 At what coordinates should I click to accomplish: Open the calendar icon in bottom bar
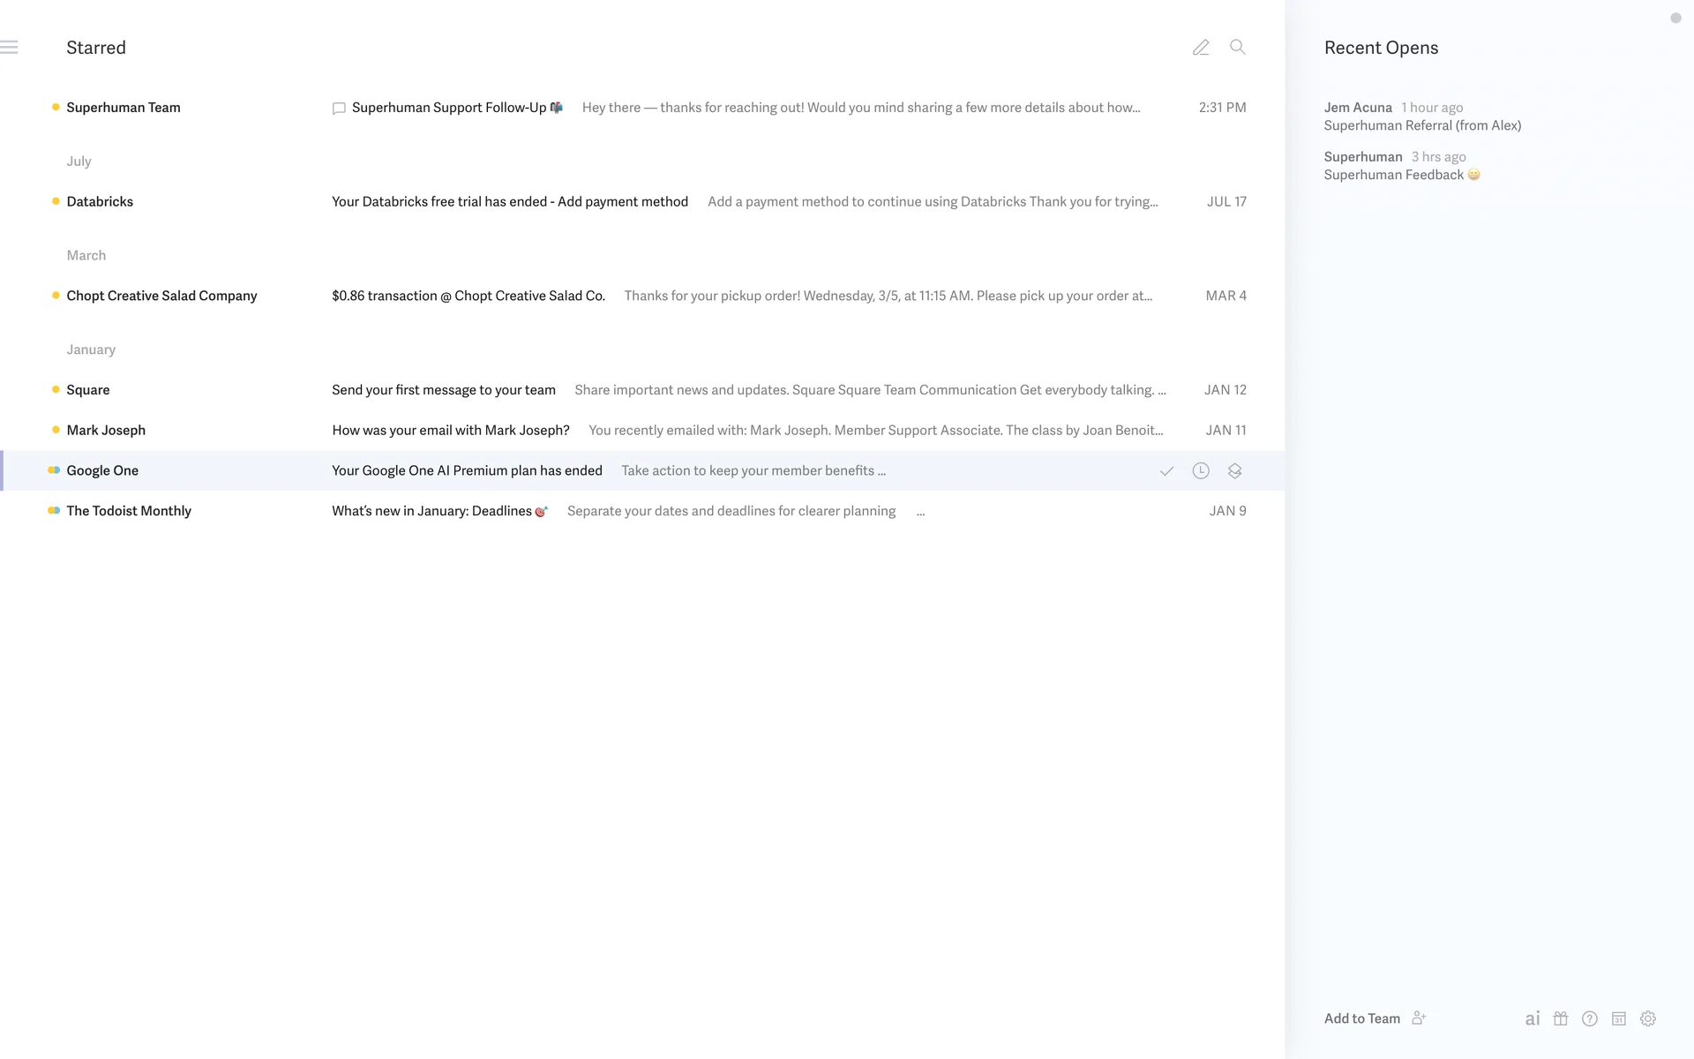(x=1618, y=1018)
